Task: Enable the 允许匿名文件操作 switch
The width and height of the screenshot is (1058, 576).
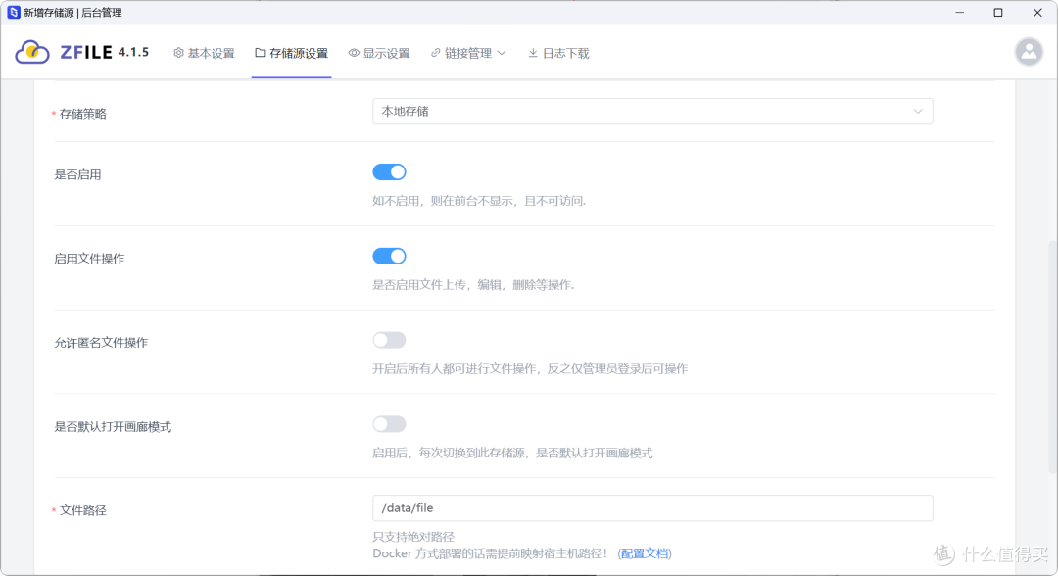Action: click(x=389, y=340)
